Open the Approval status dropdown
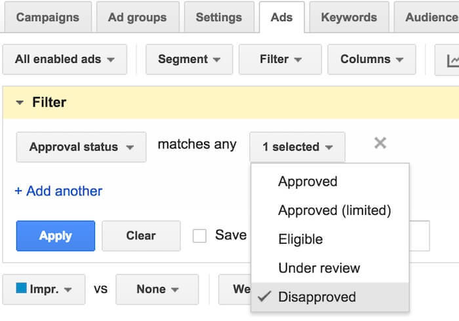Screen dimensions: 459x321 [81, 147]
